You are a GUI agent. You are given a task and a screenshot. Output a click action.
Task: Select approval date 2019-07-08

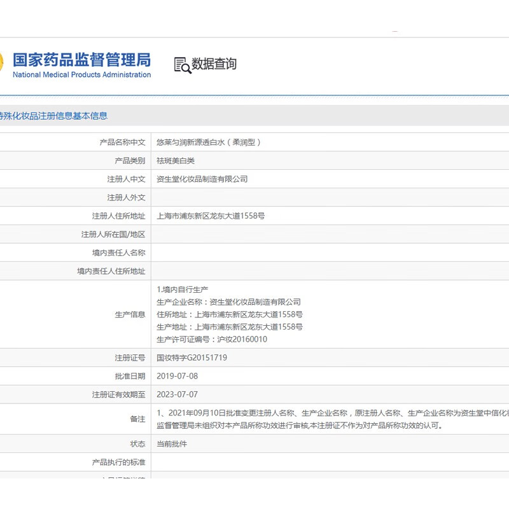(178, 376)
